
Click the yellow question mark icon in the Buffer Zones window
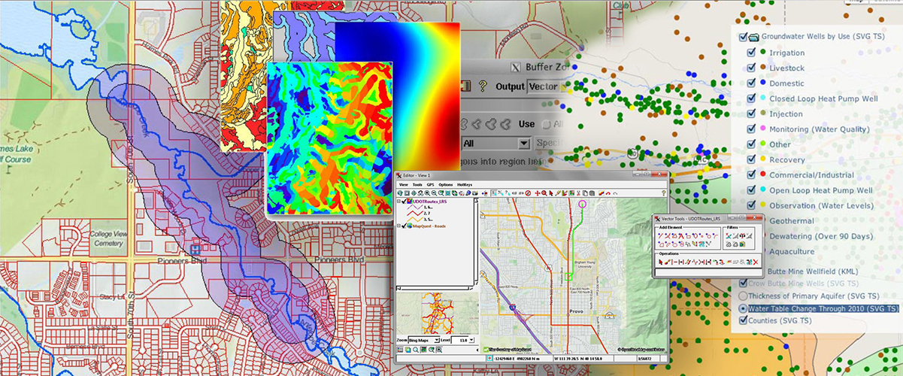tap(483, 86)
